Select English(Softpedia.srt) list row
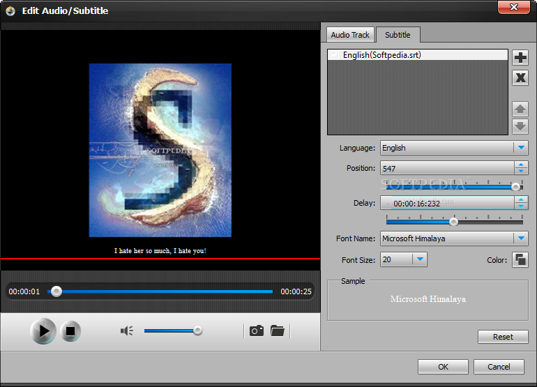Image resolution: width=537 pixels, height=387 pixels. 418,55
